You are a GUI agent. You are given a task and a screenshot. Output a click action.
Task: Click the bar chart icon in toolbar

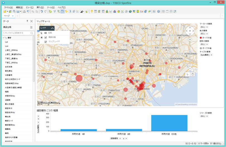point(107,11)
